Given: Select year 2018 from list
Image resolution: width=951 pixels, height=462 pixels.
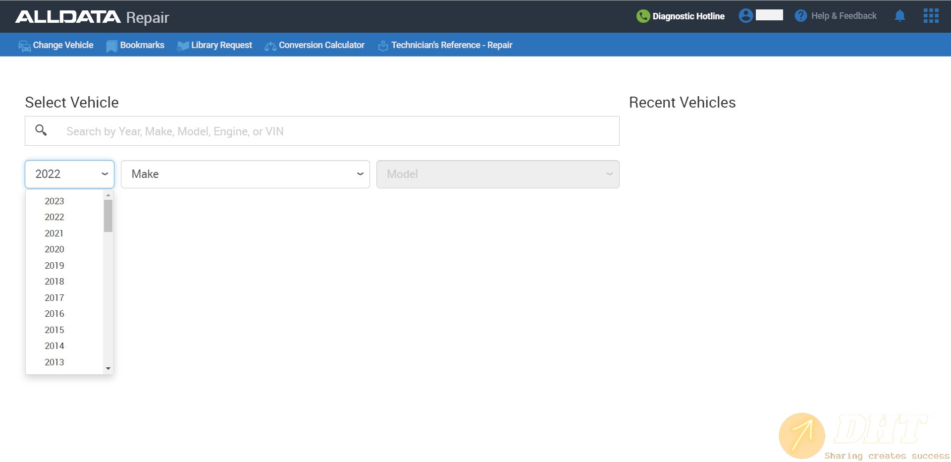Looking at the screenshot, I should (54, 282).
